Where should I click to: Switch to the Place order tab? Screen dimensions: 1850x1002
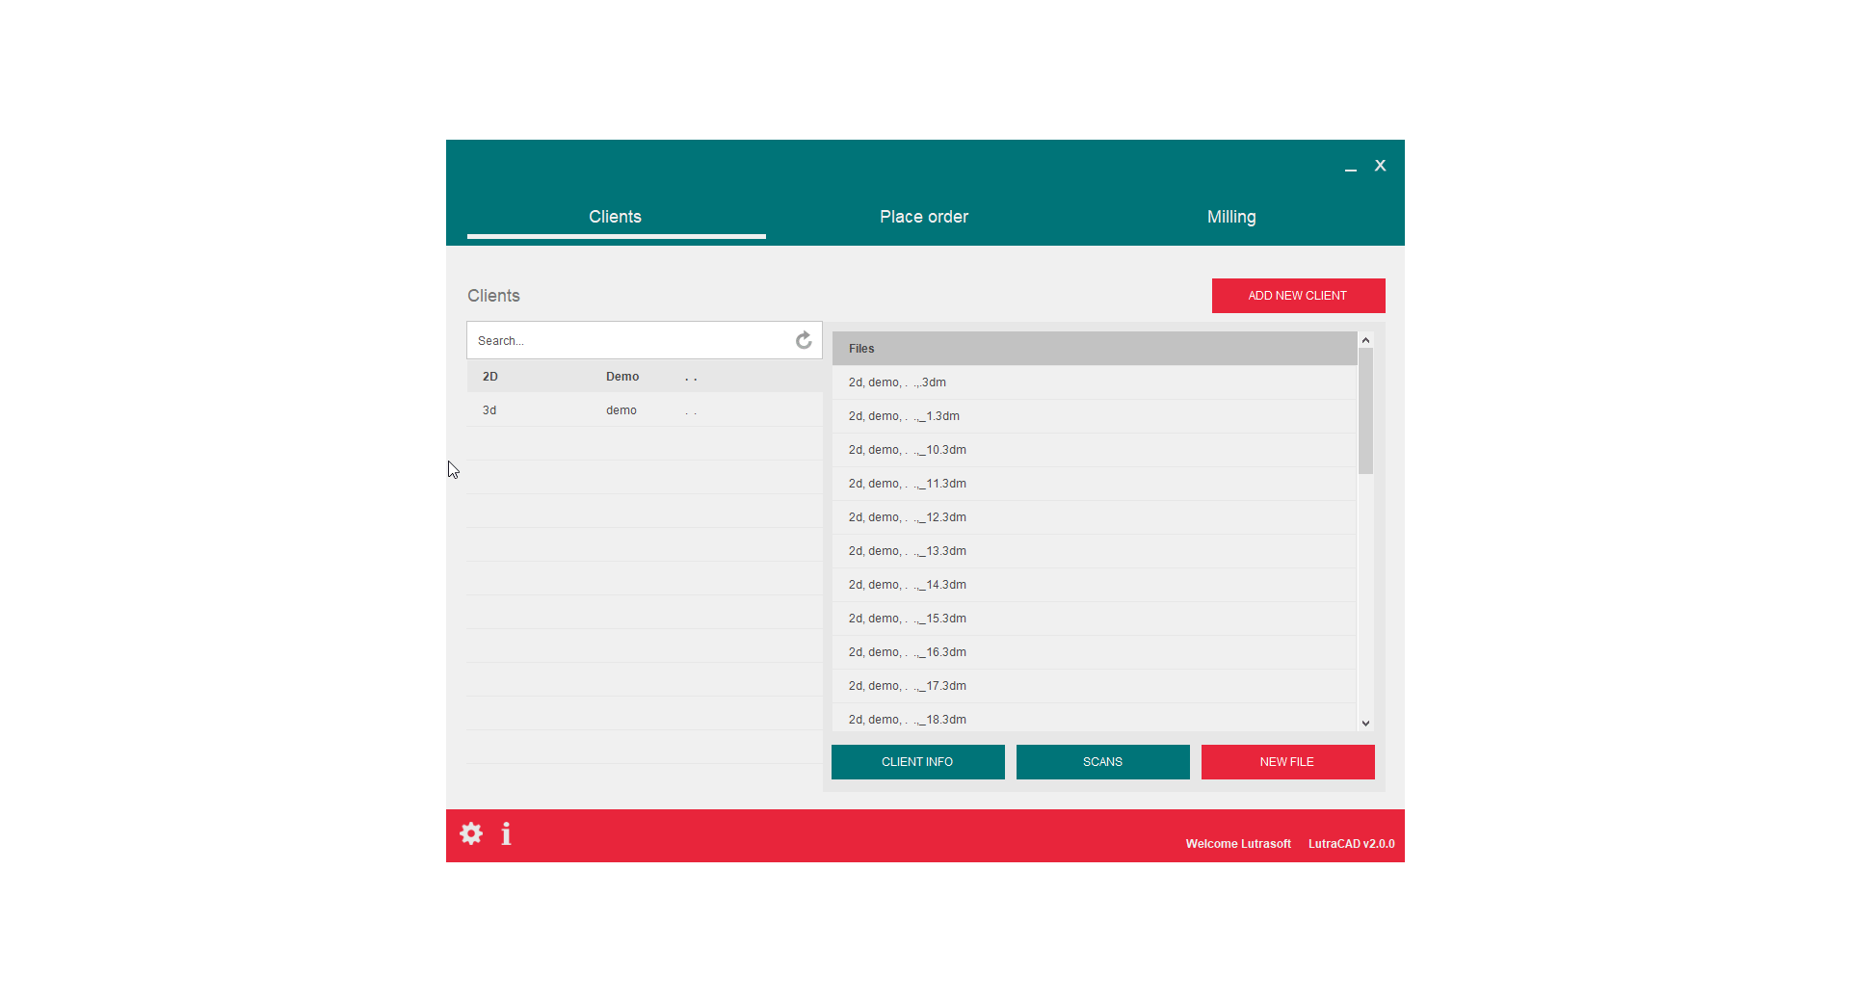[923, 217]
